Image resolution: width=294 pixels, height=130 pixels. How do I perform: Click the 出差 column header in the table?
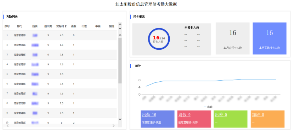[84, 26]
